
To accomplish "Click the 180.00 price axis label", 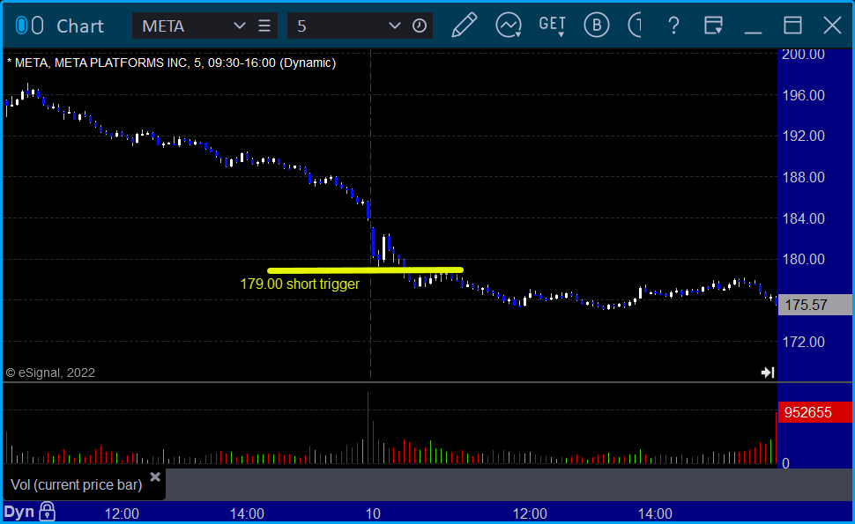I will pos(803,259).
